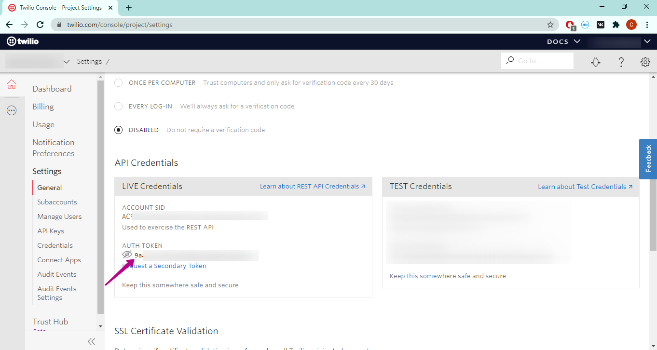Select Settings in sidebar

pos(47,171)
